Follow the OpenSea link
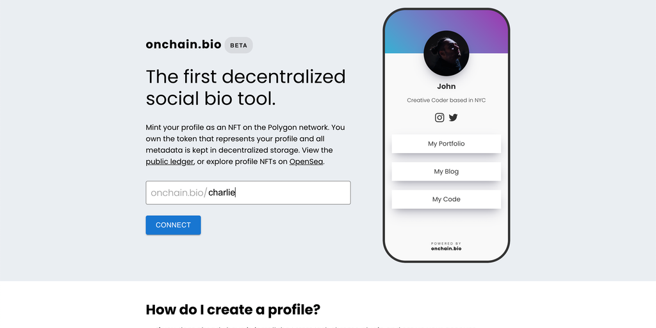Viewport: 656px width, 328px height. tap(306, 161)
